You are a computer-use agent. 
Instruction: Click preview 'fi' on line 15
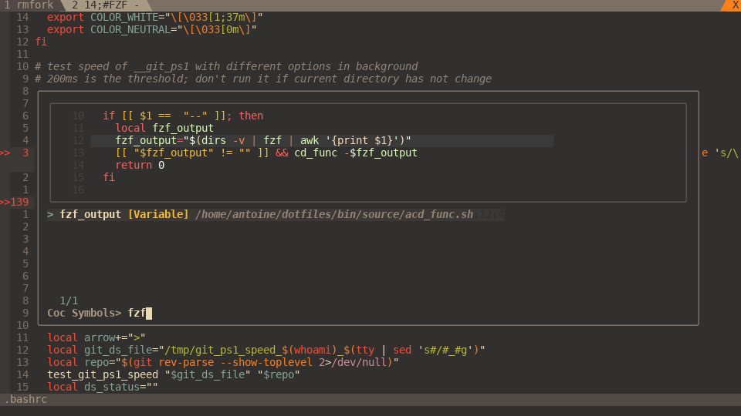click(x=109, y=177)
